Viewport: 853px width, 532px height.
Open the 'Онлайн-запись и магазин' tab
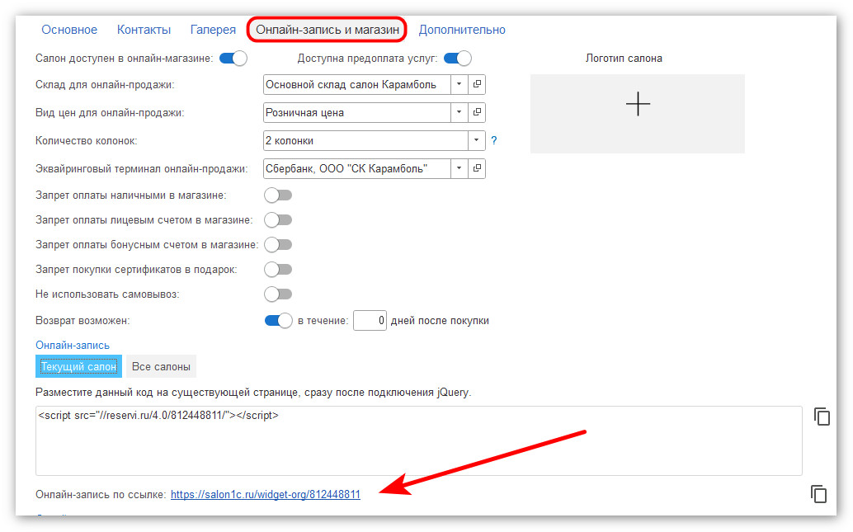tap(328, 30)
